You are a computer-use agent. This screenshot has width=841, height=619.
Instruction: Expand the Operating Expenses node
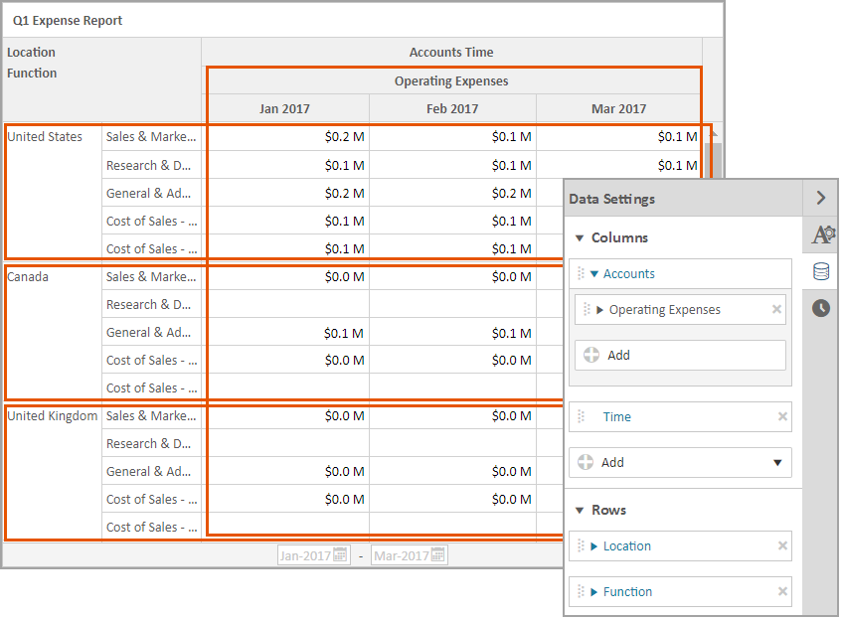(599, 310)
